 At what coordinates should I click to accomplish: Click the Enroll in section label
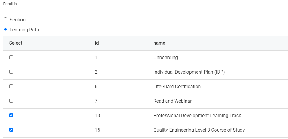tap(10, 4)
